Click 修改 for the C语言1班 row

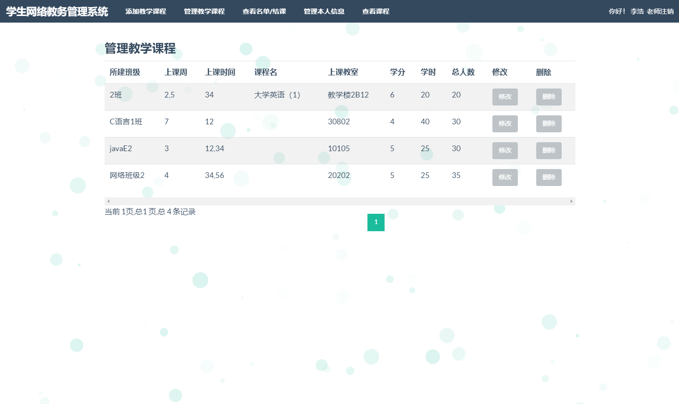pyautogui.click(x=505, y=123)
